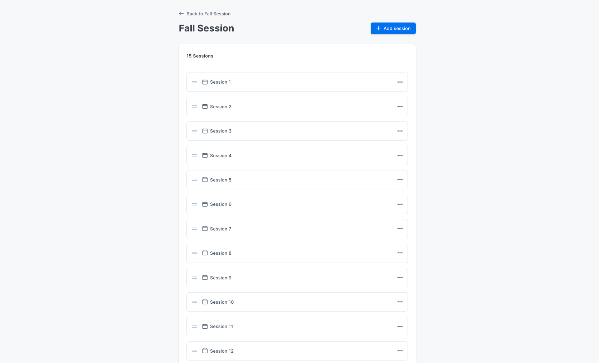The height and width of the screenshot is (363, 599).
Task: Select the Session 2 row label
Action: tap(221, 106)
